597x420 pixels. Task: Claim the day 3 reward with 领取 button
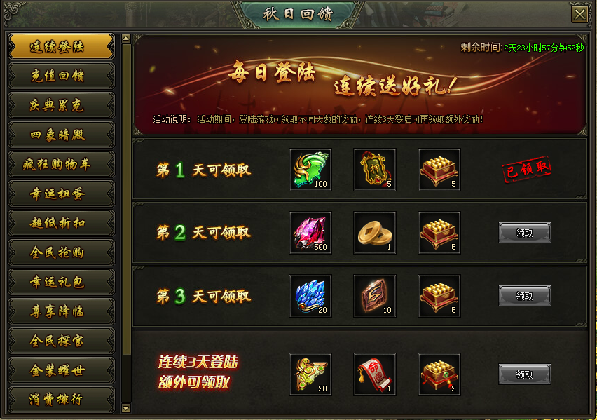pyautogui.click(x=525, y=296)
